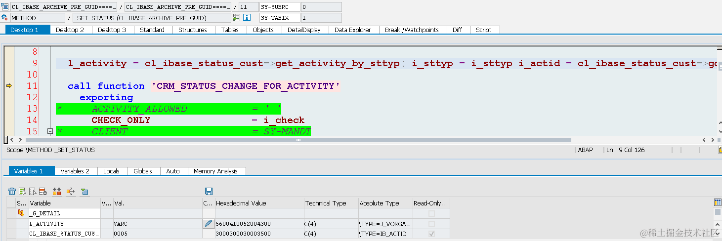
Task: Open the Break./Watchpoints tab
Action: pos(412,30)
